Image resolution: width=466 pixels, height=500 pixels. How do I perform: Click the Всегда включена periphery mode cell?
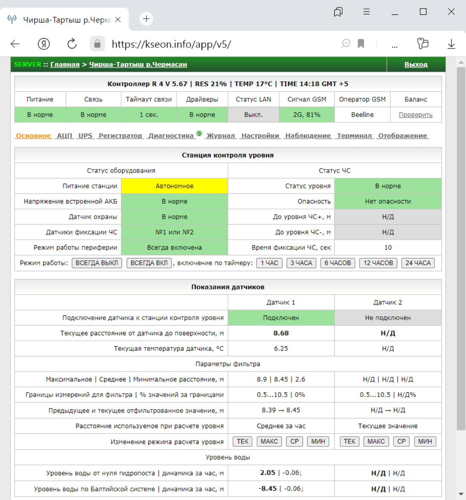174,248
